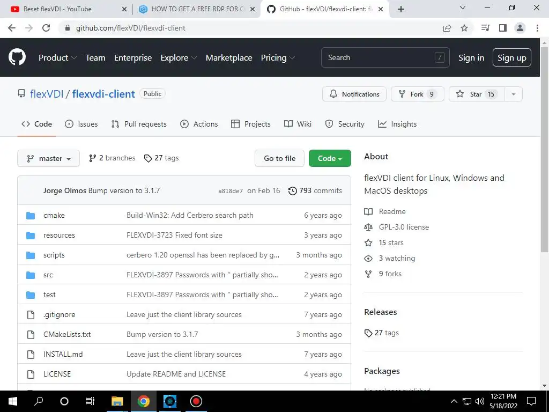This screenshot has width=549, height=412.
Task: Open the Actions tab
Action: coord(199,124)
